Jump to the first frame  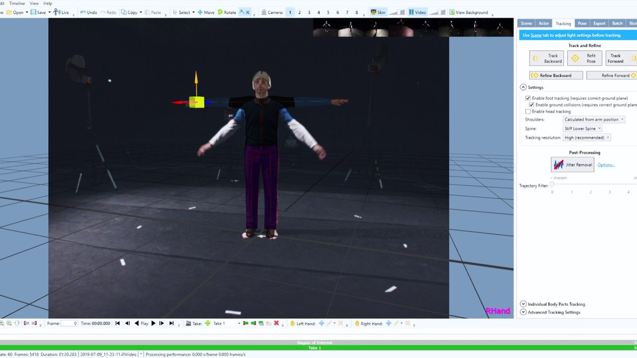click(117, 323)
